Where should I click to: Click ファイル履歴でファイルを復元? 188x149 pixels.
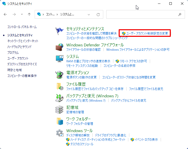tap(146, 89)
